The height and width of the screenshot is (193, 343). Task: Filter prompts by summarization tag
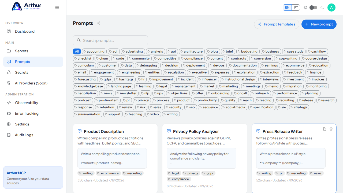(x=88, y=114)
